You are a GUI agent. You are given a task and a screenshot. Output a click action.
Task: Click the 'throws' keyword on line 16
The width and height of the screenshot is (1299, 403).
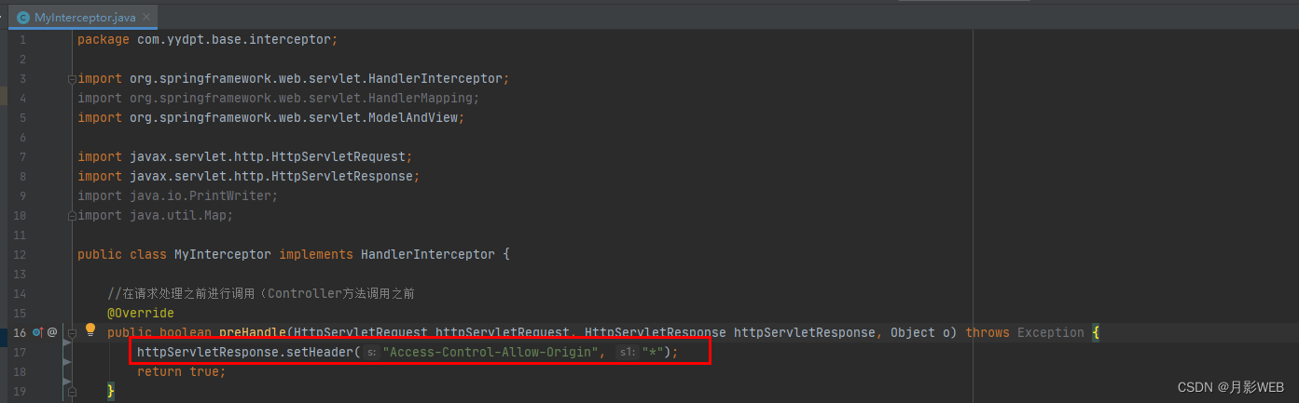[988, 332]
